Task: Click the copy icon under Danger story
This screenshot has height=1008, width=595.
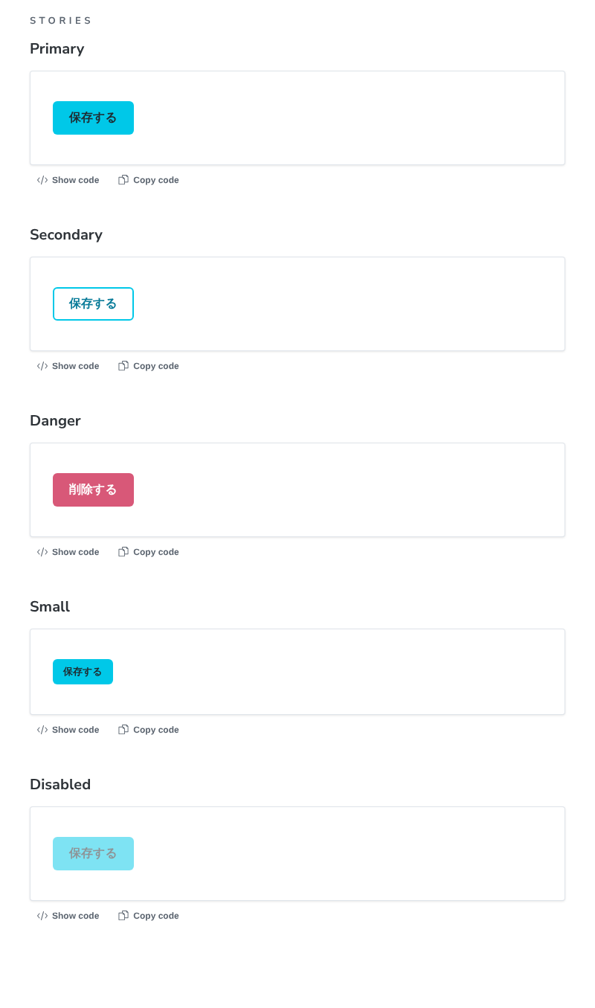Action: pyautogui.click(x=123, y=552)
